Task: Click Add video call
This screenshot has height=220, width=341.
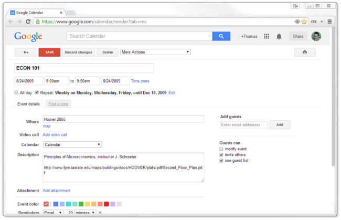Action: pos(55,135)
